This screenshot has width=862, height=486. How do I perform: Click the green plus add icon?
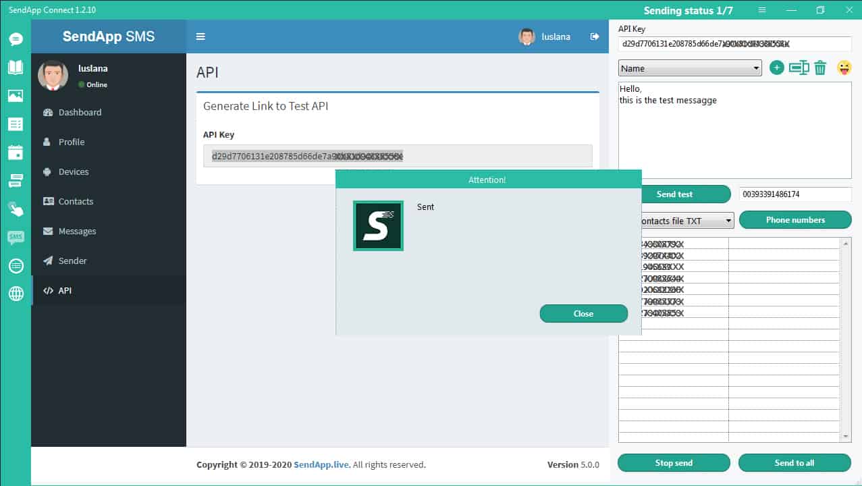[777, 67]
